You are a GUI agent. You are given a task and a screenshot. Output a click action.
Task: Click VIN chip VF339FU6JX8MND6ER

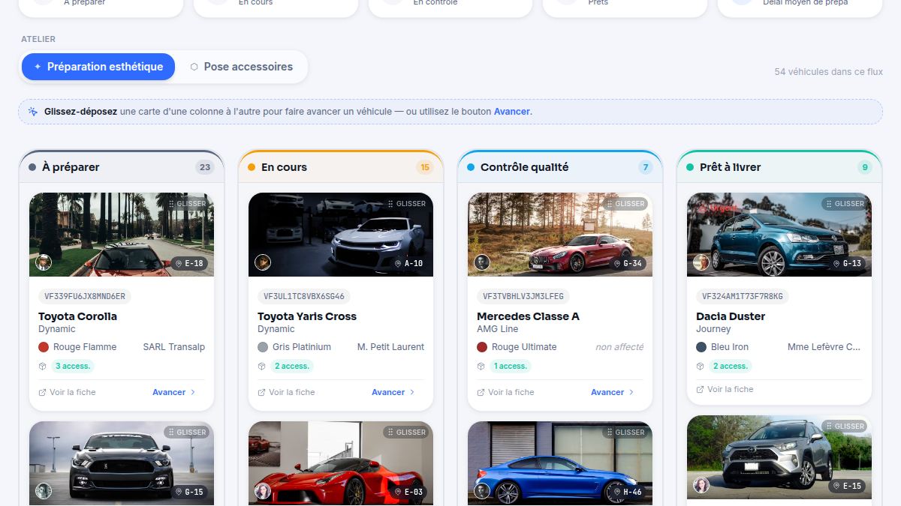pos(85,296)
